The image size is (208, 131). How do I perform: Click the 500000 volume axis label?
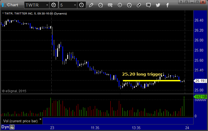[x=200, y=100]
